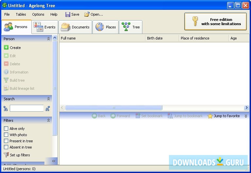
Task: Click the Jump to bookmark icon
Action: [x=170, y=116]
